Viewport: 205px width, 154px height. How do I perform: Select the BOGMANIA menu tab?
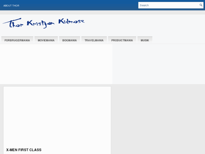pos(70,40)
